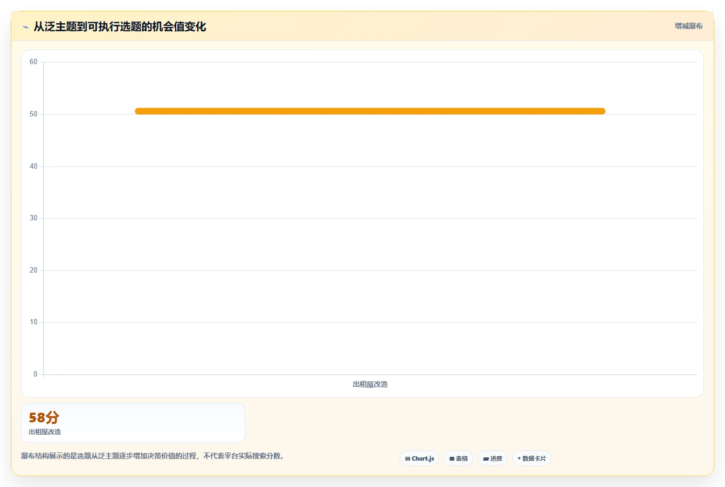Viewport: 725px width, 487px height.
Task: Click the 58分 score card
Action: coord(133,423)
